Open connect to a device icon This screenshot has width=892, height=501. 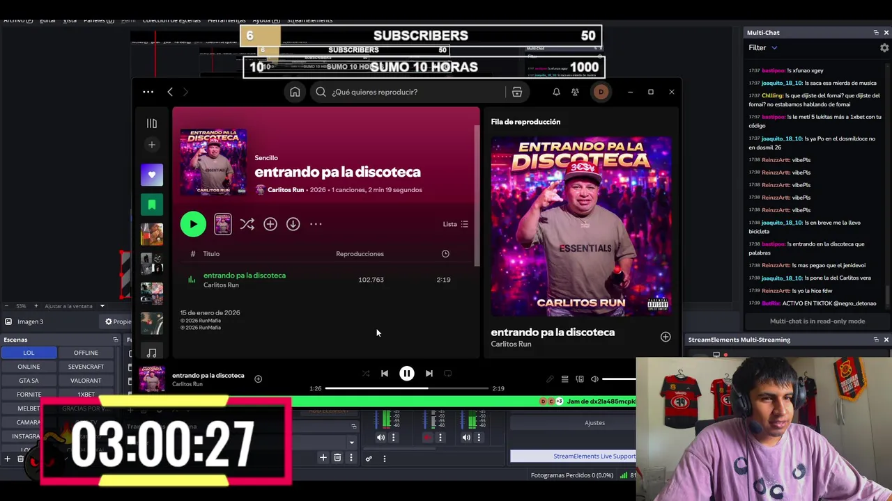click(x=580, y=379)
